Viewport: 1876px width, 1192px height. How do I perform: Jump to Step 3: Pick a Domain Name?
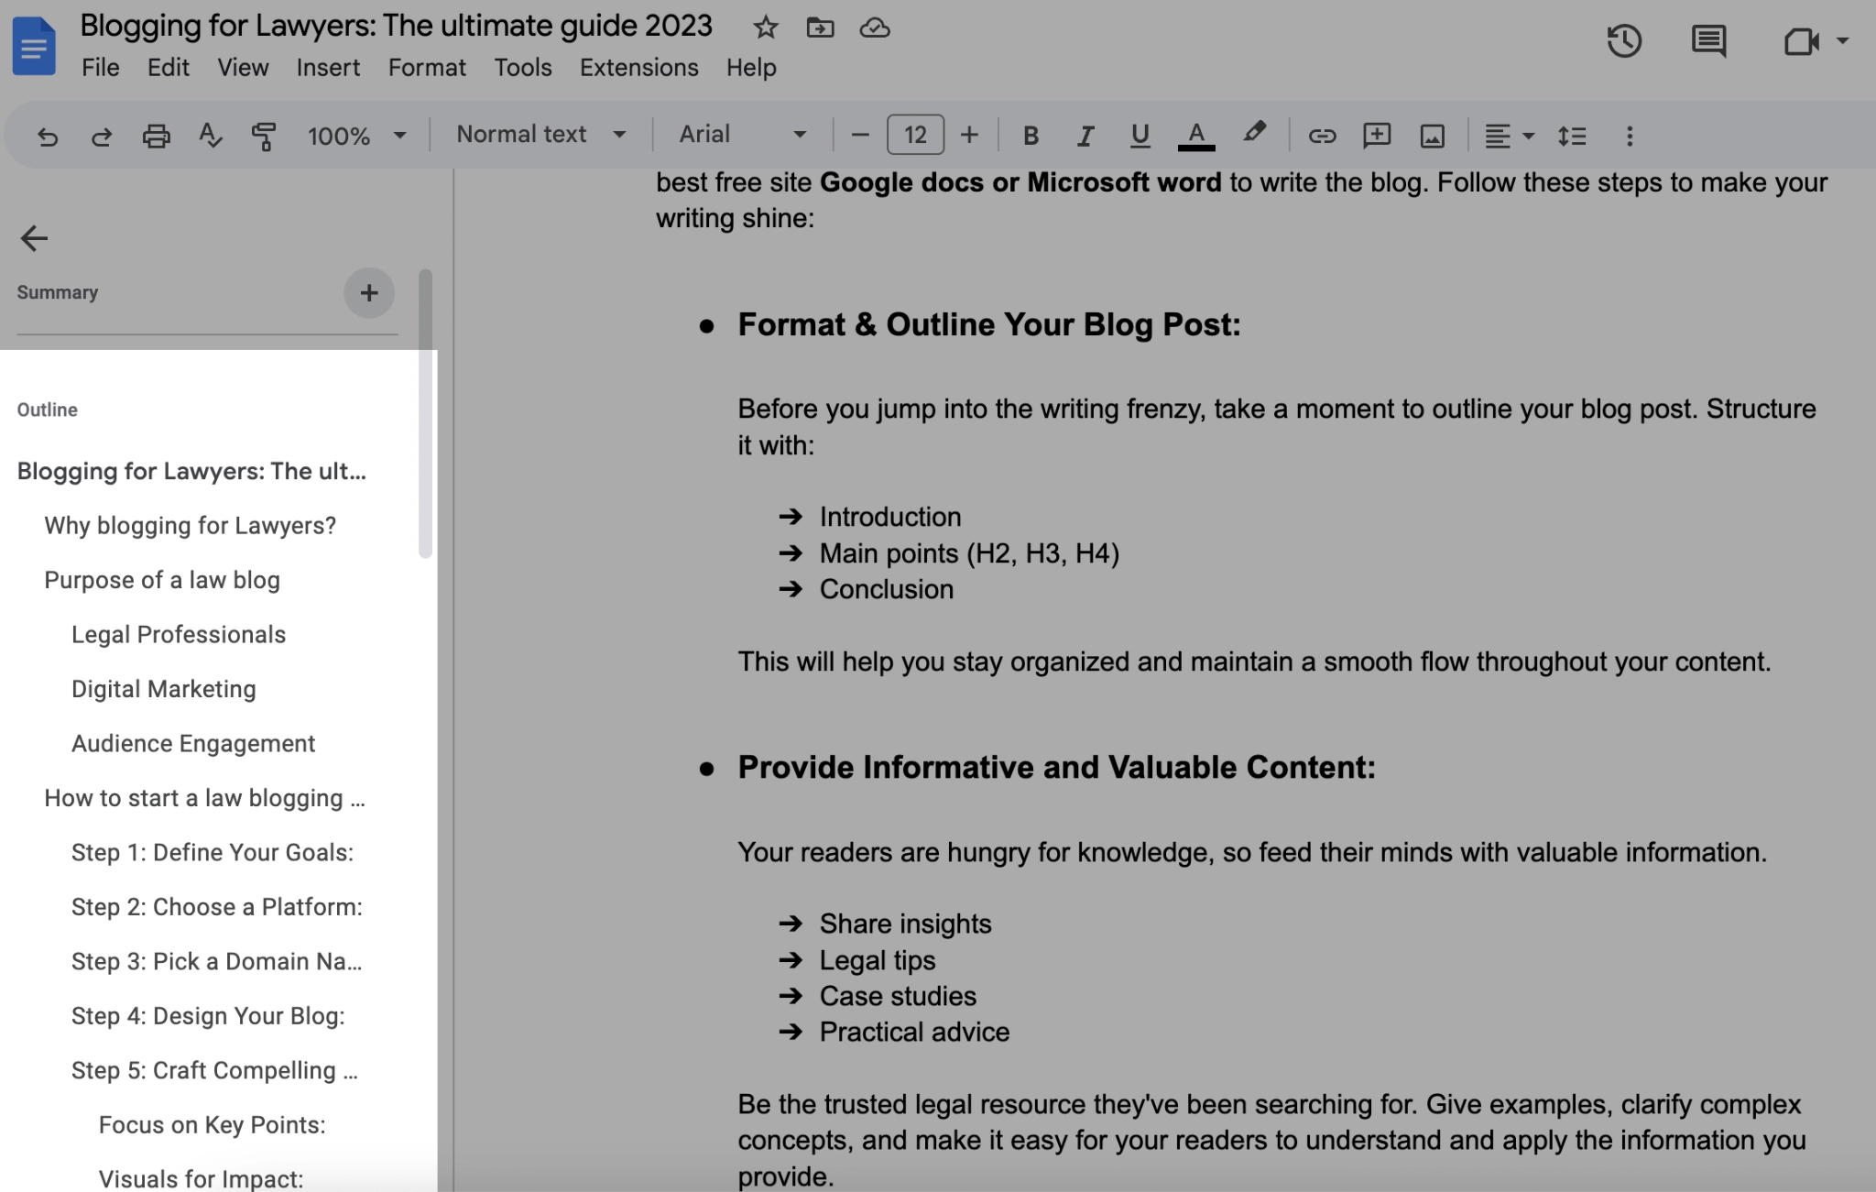pyautogui.click(x=217, y=962)
